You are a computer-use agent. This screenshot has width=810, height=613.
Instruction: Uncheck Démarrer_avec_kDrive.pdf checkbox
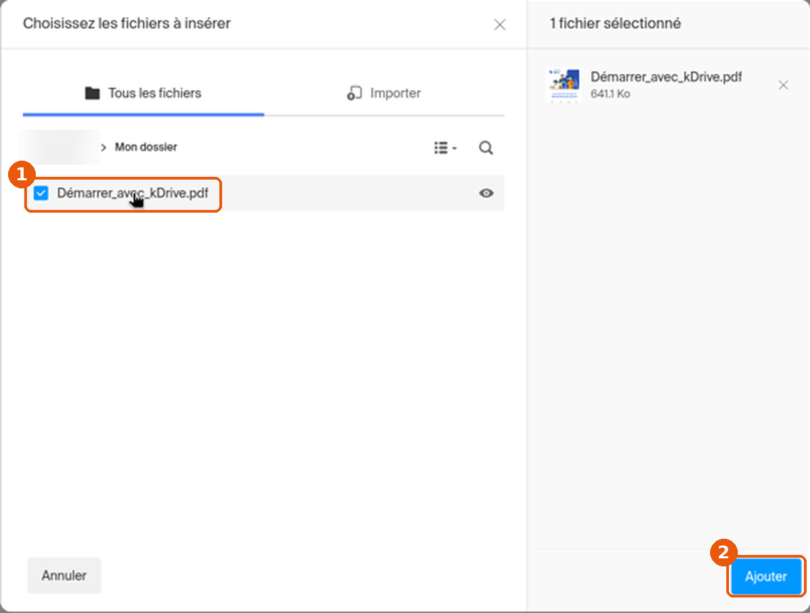tap(41, 194)
